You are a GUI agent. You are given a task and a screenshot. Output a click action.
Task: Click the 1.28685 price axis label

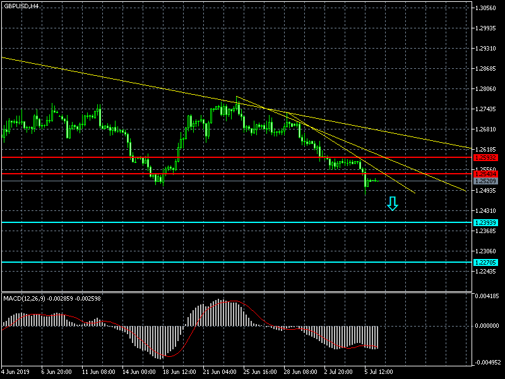coord(485,69)
